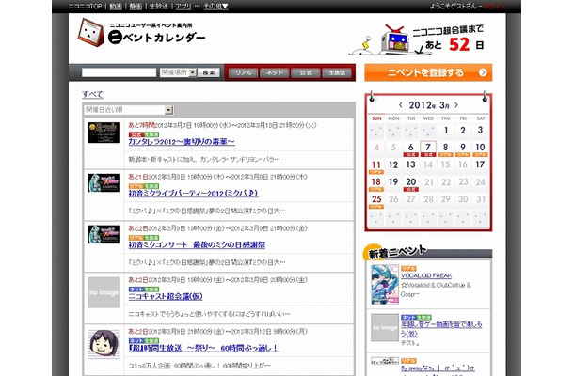Image resolution: width=574 pixels, height=376 pixels.
Task: Open 初音ミクコンサート 最後のミクの日感謝祭 link
Action: [x=197, y=244]
